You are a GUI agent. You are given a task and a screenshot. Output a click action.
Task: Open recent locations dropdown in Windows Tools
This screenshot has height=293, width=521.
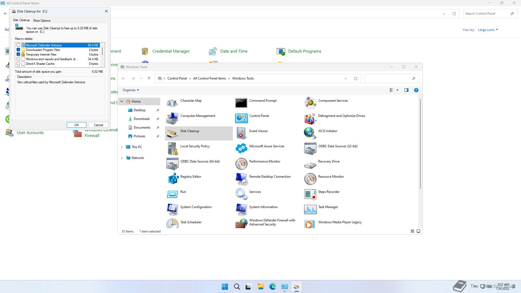(141, 78)
